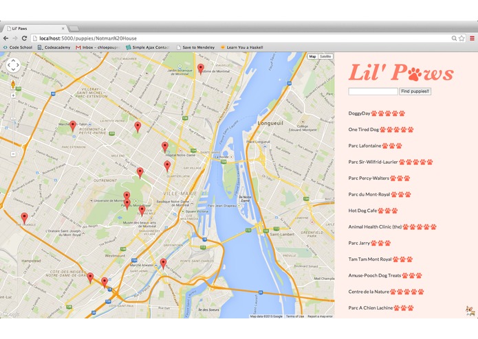
Task: Click the zoom in plus button
Action: pos(13,95)
